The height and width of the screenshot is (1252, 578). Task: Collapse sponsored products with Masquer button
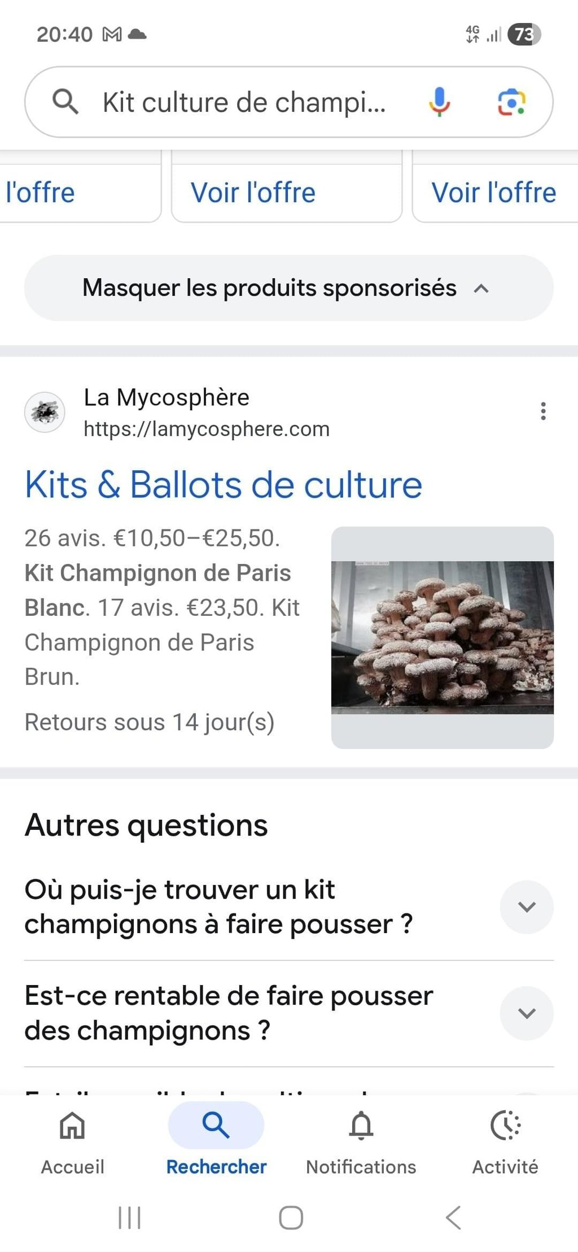289,288
